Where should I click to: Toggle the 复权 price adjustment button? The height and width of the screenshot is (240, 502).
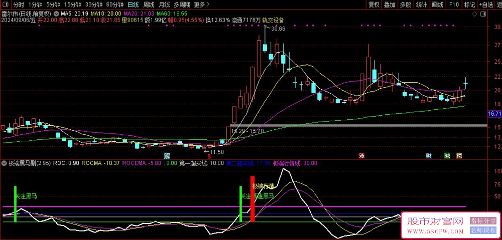pos(374,5)
